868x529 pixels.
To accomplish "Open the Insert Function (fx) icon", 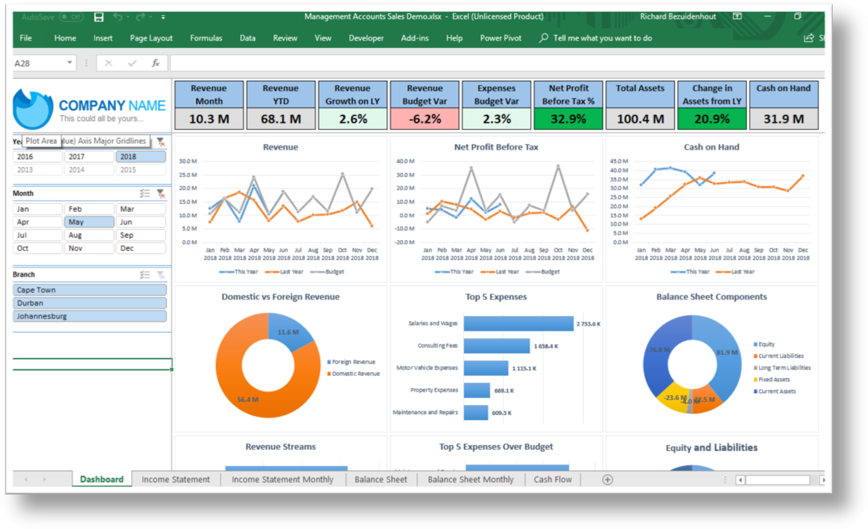I will click(x=155, y=63).
